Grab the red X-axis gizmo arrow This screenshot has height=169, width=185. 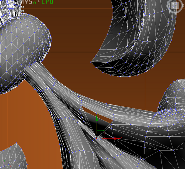click(x=117, y=139)
